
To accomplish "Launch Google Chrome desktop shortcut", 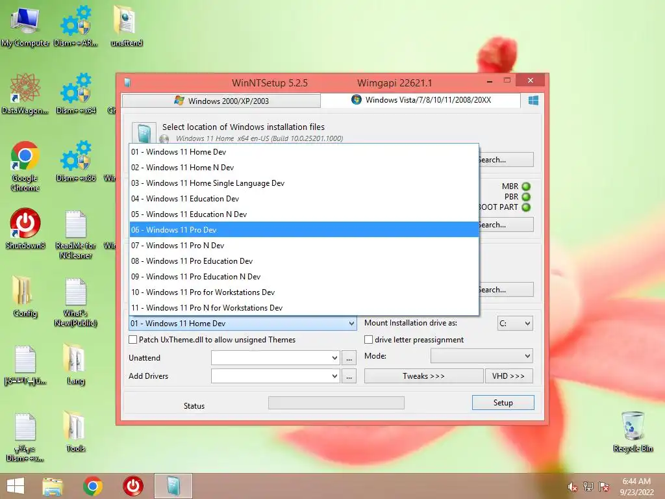I will pyautogui.click(x=25, y=166).
